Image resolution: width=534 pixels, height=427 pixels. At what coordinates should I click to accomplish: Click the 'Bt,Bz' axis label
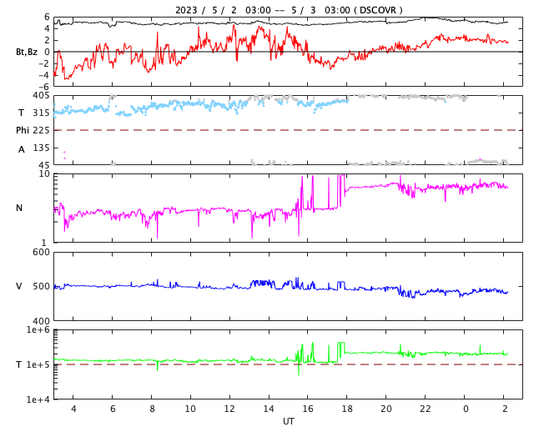[x=27, y=52]
